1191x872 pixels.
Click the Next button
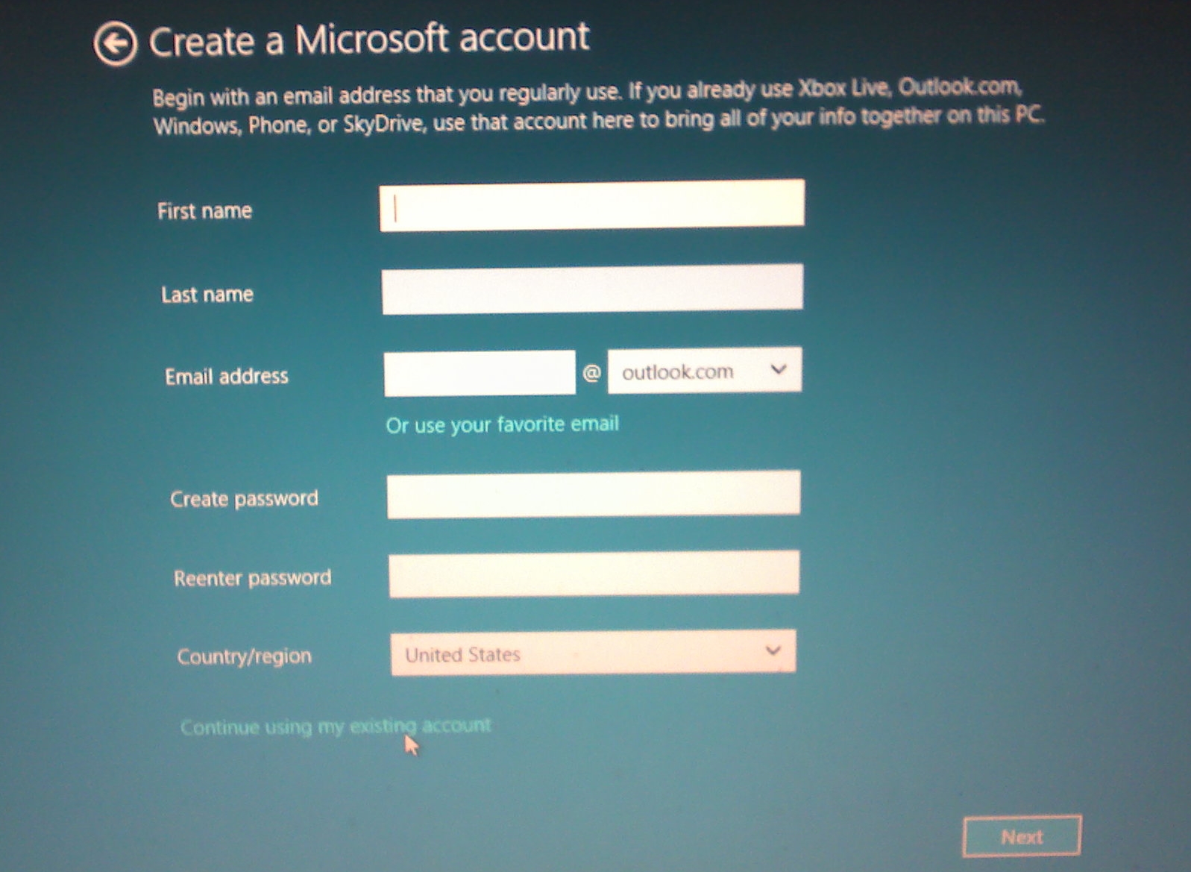coord(1022,836)
